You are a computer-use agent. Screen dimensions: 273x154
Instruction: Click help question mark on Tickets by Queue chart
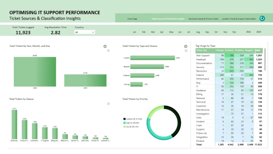click(x=108, y=103)
